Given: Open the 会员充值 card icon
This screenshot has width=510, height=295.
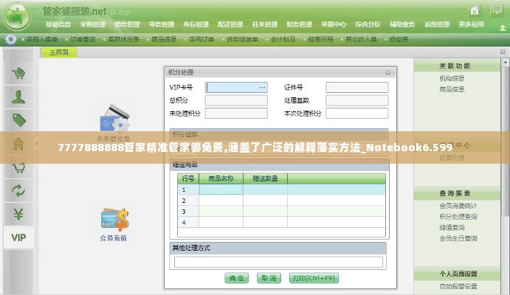Looking at the screenshot, I should pyautogui.click(x=114, y=220).
